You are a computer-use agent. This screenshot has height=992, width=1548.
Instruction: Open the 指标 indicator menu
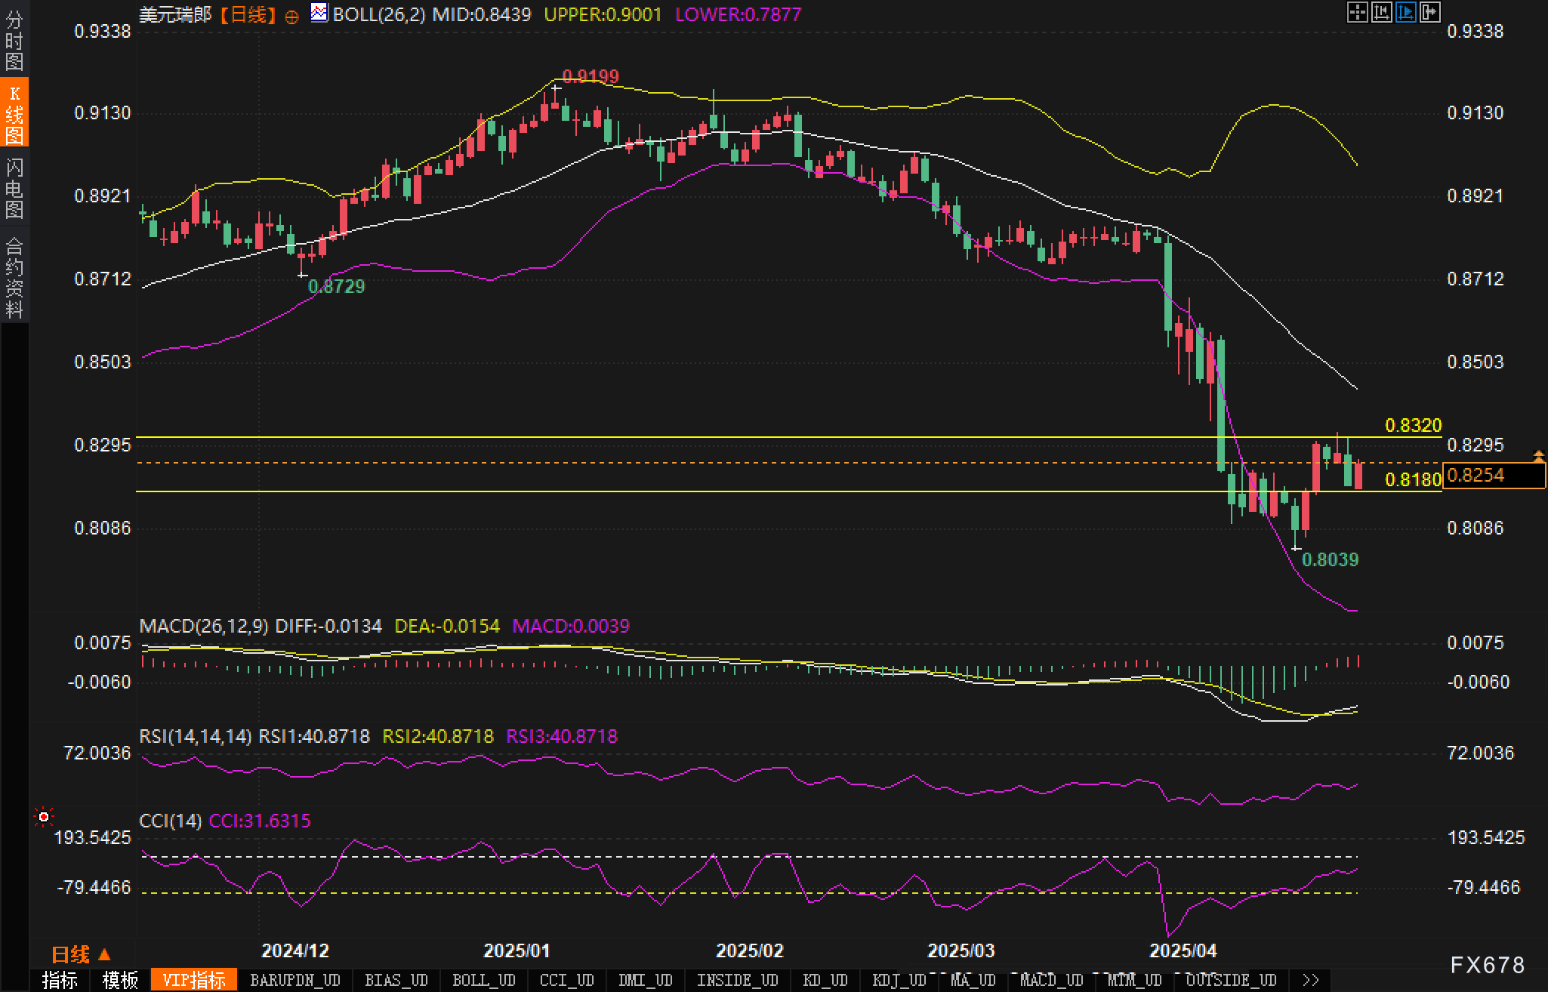point(60,980)
